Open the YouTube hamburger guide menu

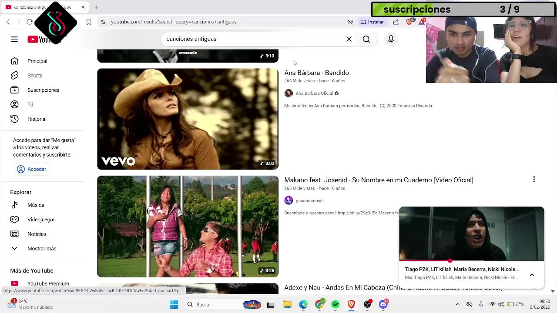14,39
